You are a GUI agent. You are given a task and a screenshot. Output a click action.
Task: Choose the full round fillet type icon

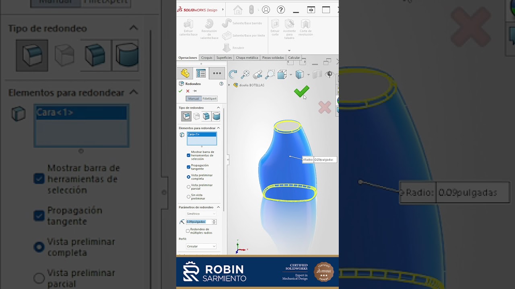tap(216, 116)
